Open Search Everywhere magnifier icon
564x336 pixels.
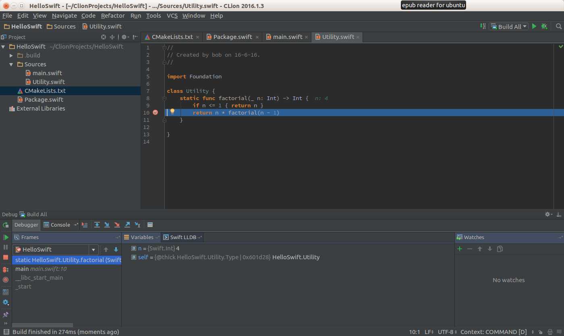pos(558,27)
